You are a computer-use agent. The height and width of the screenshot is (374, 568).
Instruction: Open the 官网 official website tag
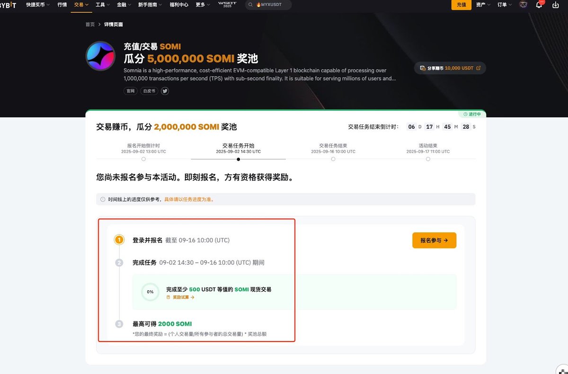(130, 91)
